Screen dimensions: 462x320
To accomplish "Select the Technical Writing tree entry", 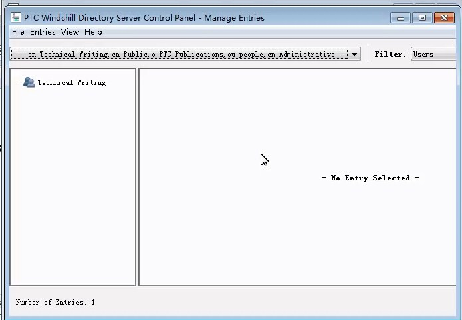I will tap(72, 83).
